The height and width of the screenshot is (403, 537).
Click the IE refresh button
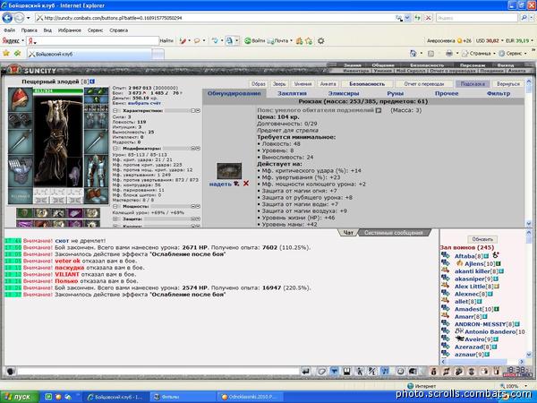(417, 18)
